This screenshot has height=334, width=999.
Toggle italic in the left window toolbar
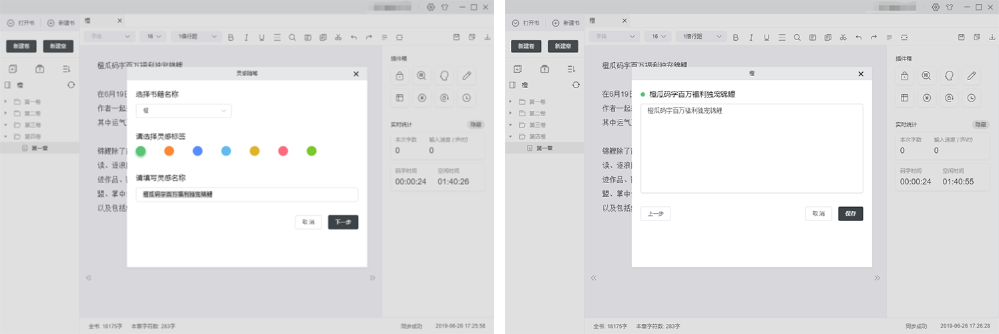[x=246, y=37]
